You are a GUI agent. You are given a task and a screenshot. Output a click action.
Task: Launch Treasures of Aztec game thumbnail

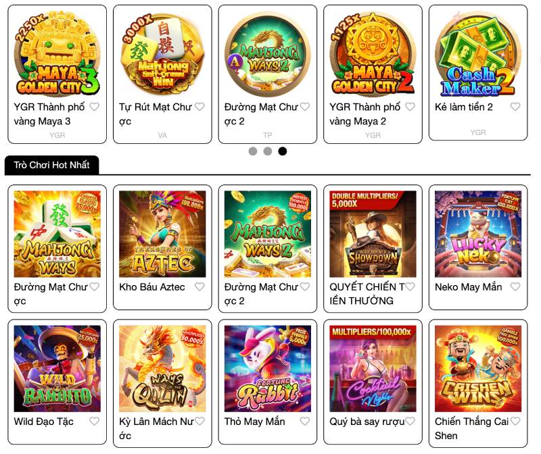click(162, 234)
